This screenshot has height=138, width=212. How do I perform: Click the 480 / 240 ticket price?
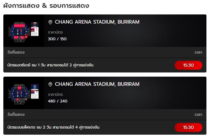click(58, 101)
